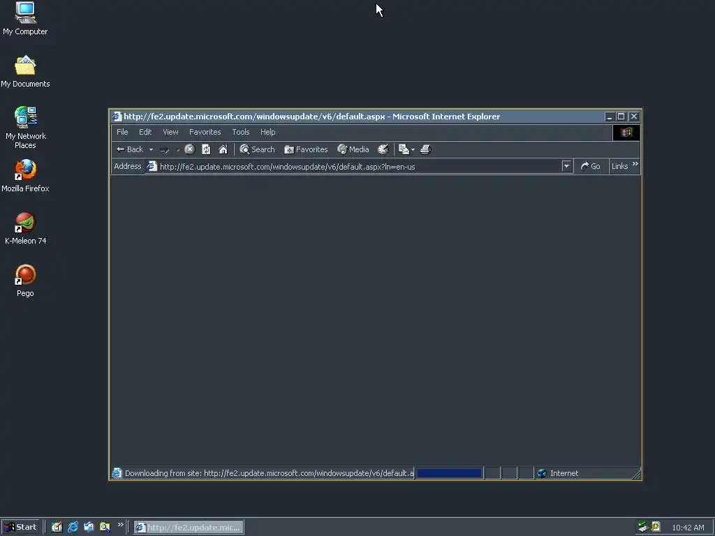Click the Windows logo throbber icon
Image resolution: width=715 pixels, height=536 pixels.
pyautogui.click(x=626, y=132)
